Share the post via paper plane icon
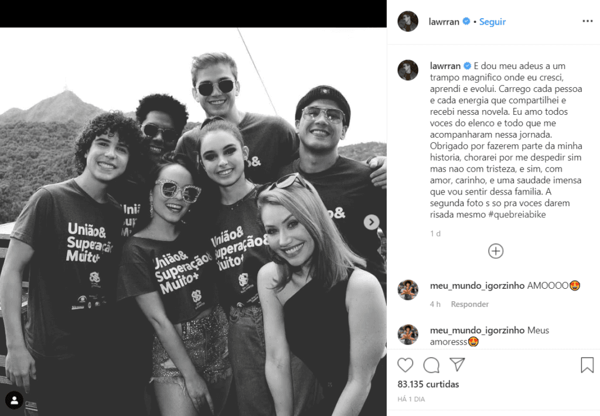Screen dimensions: 600x416 click(457, 364)
